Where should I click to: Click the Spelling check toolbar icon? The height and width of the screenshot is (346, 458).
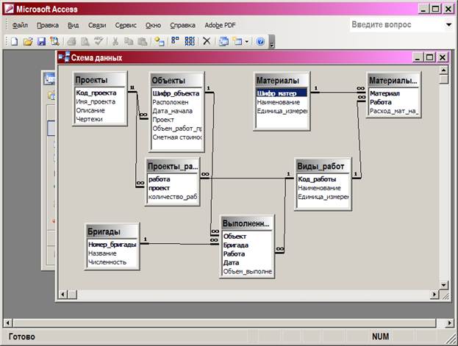pyautogui.click(x=99, y=41)
